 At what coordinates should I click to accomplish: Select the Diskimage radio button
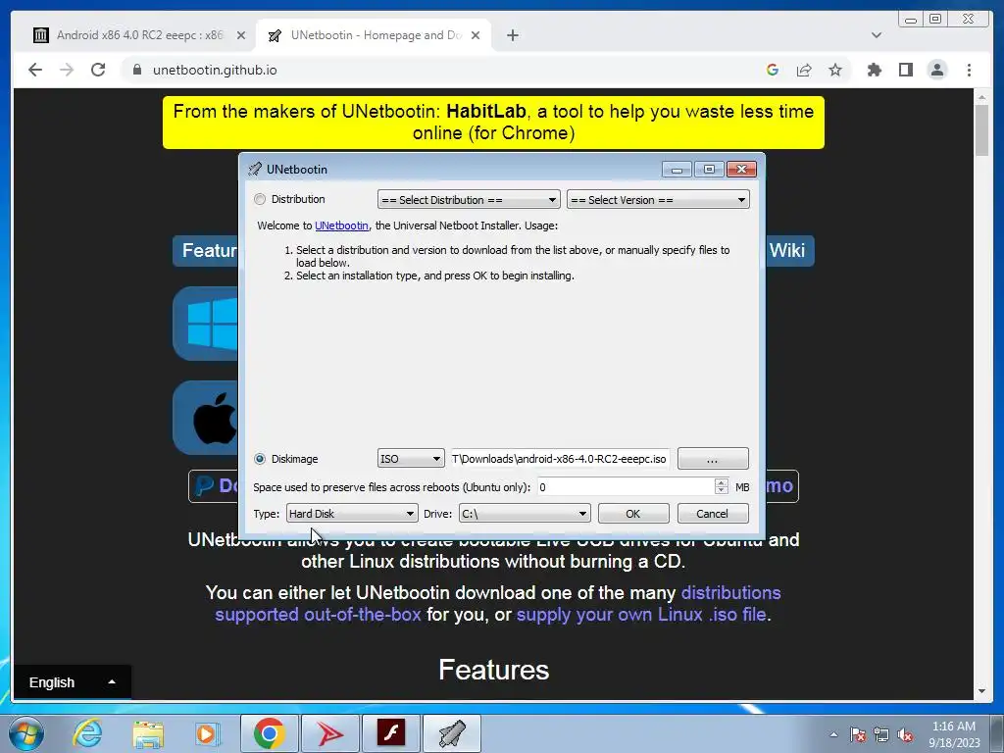pos(259,459)
